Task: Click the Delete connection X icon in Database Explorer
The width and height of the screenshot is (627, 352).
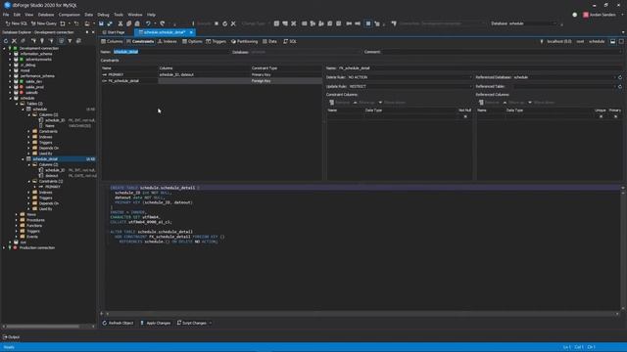Action: (14, 41)
